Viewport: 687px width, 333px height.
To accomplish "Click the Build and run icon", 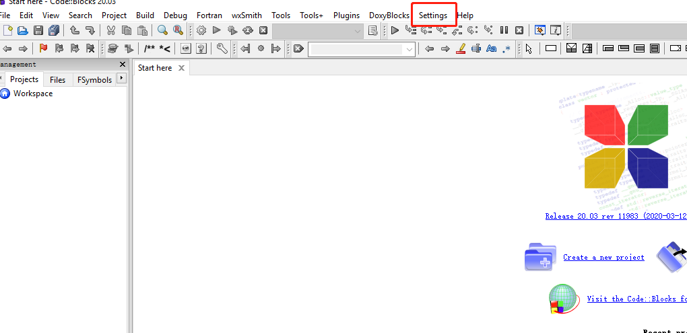I will 232,30.
